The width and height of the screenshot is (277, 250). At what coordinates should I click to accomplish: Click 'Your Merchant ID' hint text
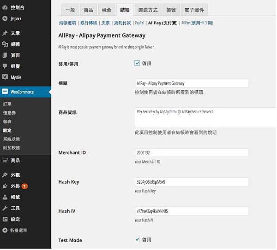(x=148, y=162)
